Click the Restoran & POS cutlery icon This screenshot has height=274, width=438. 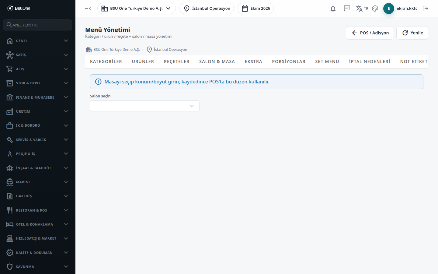[10, 210]
